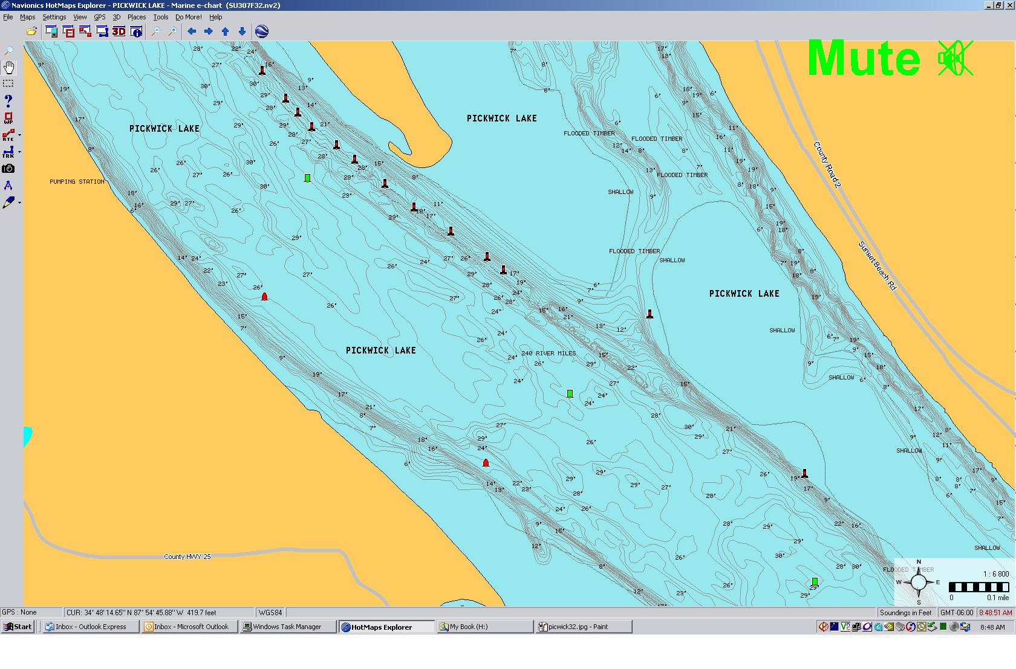Image resolution: width=1016 pixels, height=669 pixels.
Task: Click the zoom out magnifier toolbar icon
Action: [x=155, y=31]
